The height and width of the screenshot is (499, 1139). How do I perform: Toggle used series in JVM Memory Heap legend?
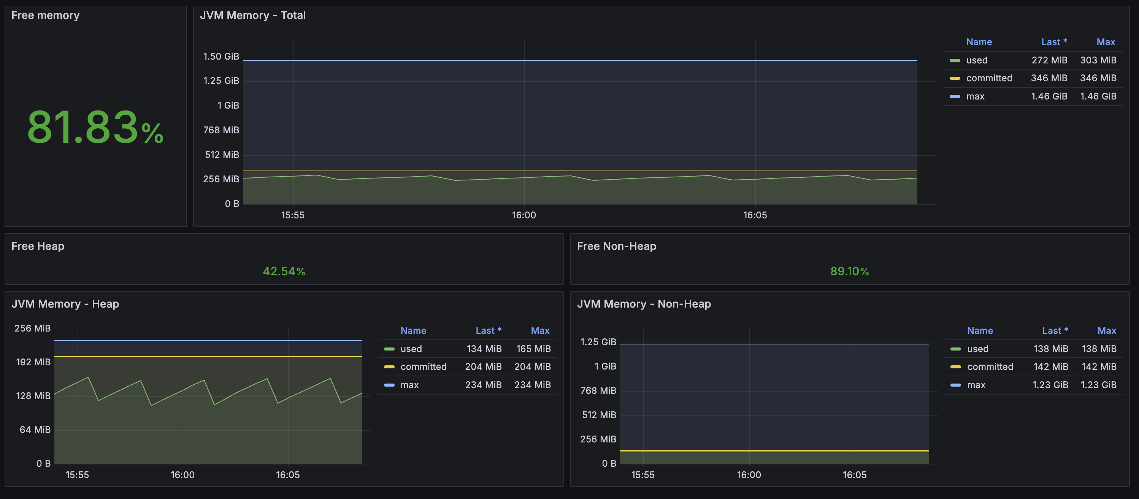411,349
